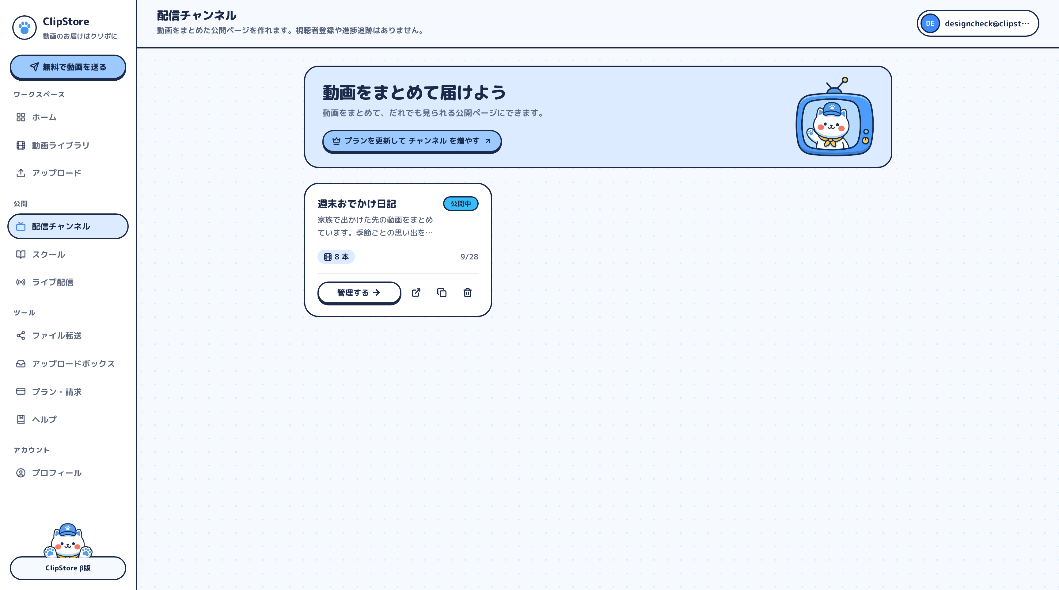Open the ヘルプ sidebar item
This screenshot has height=590, width=1059.
click(x=68, y=419)
